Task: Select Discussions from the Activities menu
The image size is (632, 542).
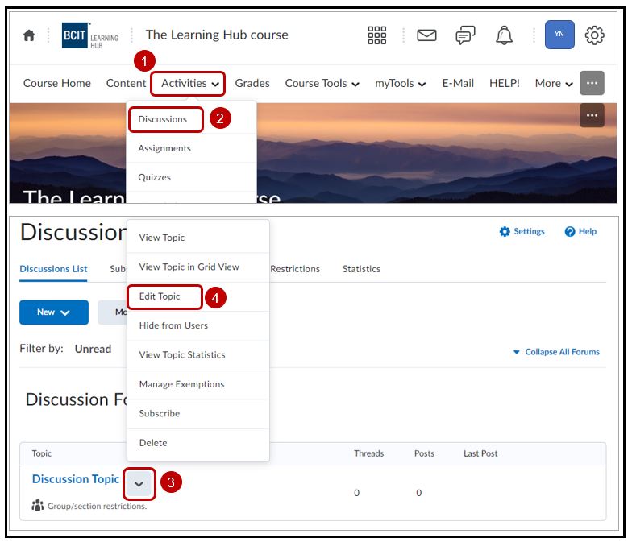Action: (163, 119)
